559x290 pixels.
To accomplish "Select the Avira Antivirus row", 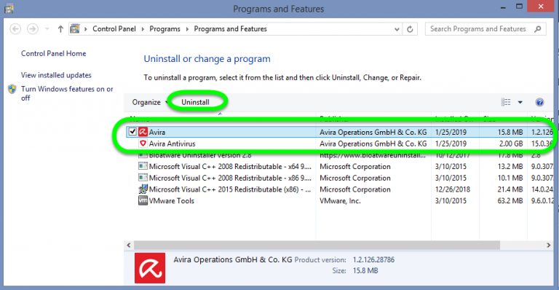I will (340, 144).
